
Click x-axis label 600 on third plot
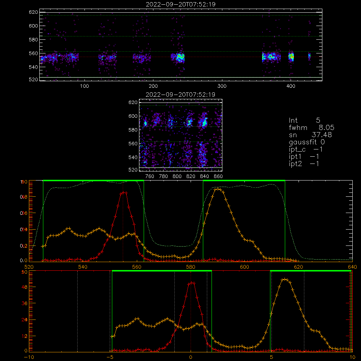(x=244, y=267)
